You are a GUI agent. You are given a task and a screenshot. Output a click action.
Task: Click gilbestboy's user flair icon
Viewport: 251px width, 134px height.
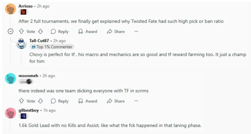pyautogui.click(x=23, y=116)
